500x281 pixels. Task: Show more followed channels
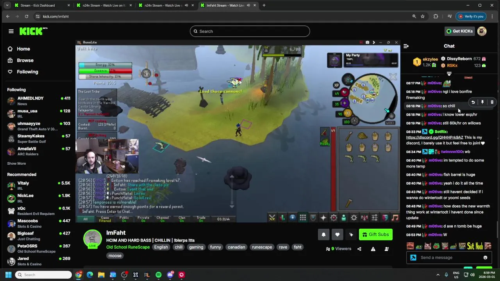click(16, 164)
